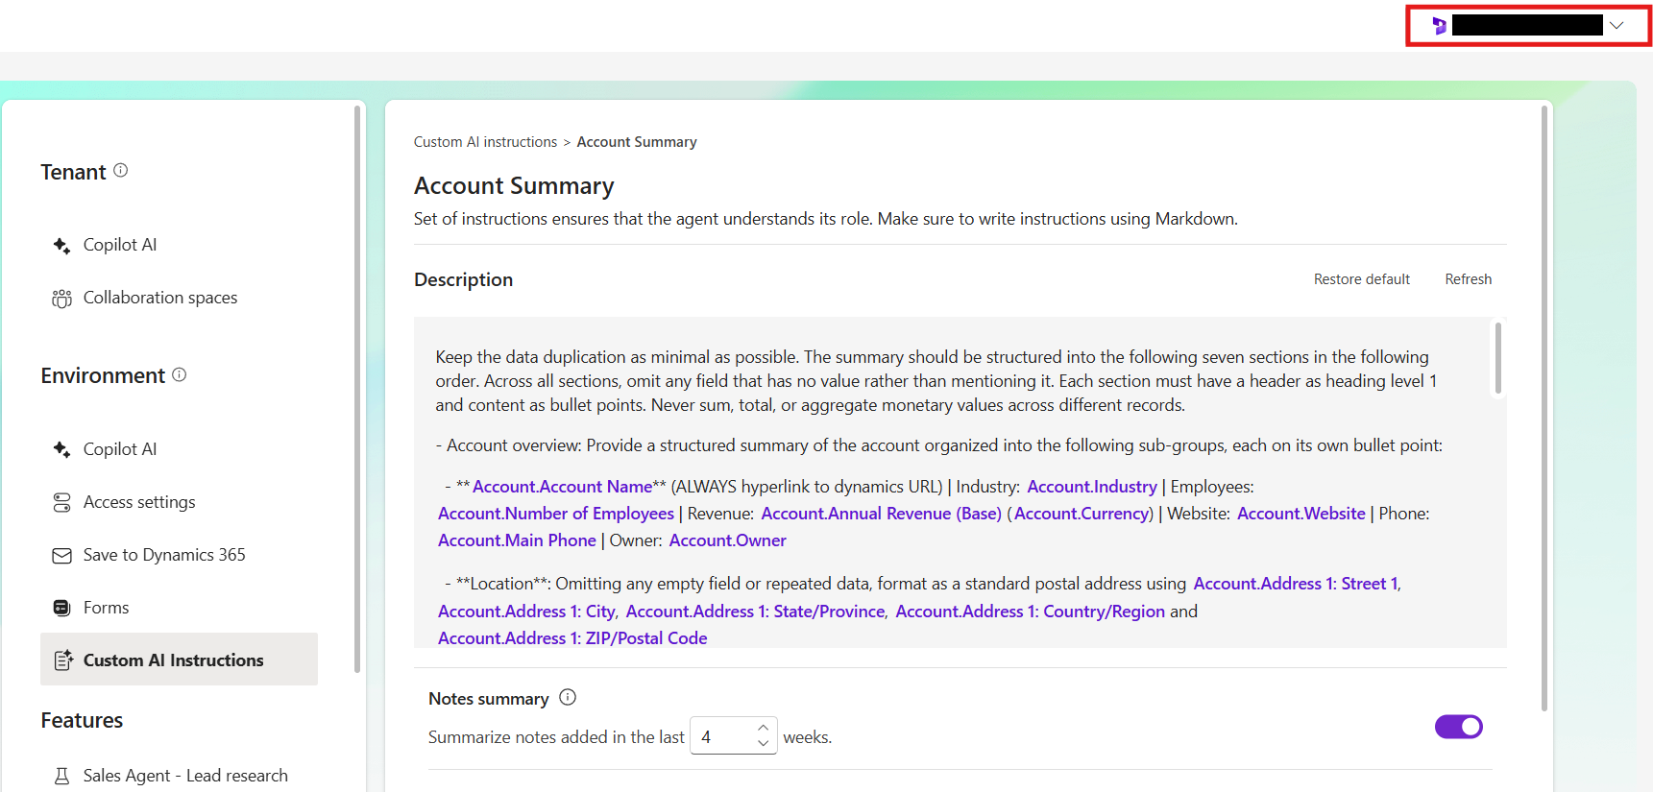
Task: Click the Account.Main Phone field token
Action: pos(517,540)
